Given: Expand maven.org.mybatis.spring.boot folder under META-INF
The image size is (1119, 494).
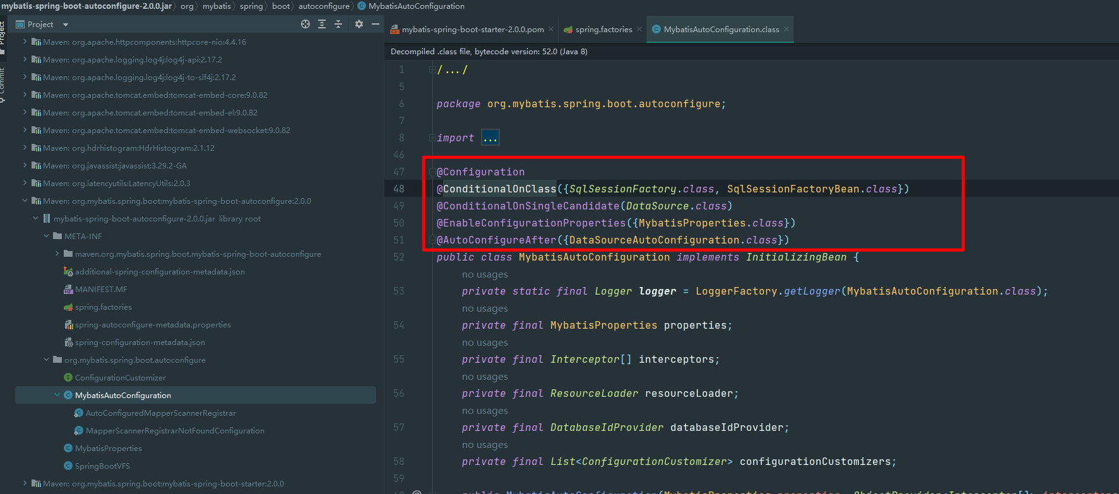Looking at the screenshot, I should coord(57,254).
